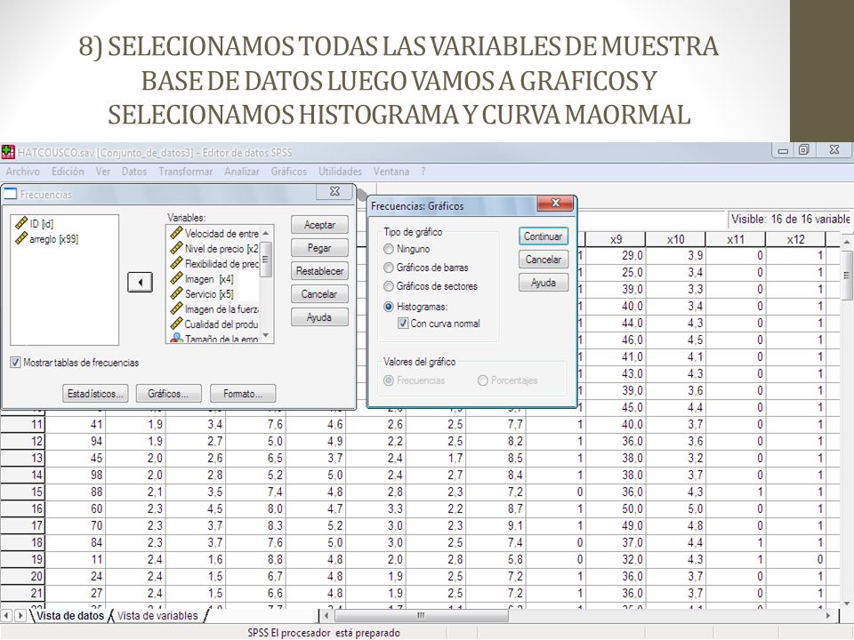Click the horizontal scrollbar left arrow
854x640 pixels.
click(x=326, y=615)
